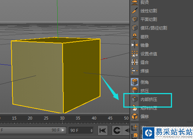
Task: Click frame 30 on the timeline ruler
Action: 62,118
